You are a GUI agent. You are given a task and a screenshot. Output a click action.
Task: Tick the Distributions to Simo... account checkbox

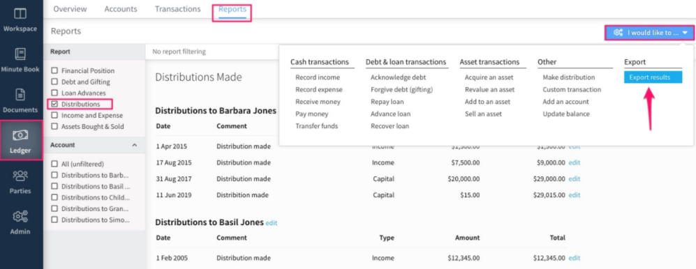[54, 220]
